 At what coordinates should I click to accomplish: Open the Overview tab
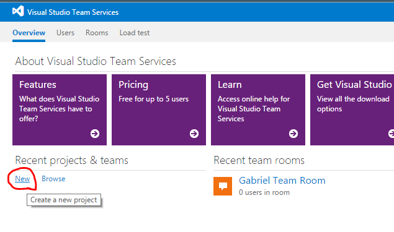click(29, 33)
